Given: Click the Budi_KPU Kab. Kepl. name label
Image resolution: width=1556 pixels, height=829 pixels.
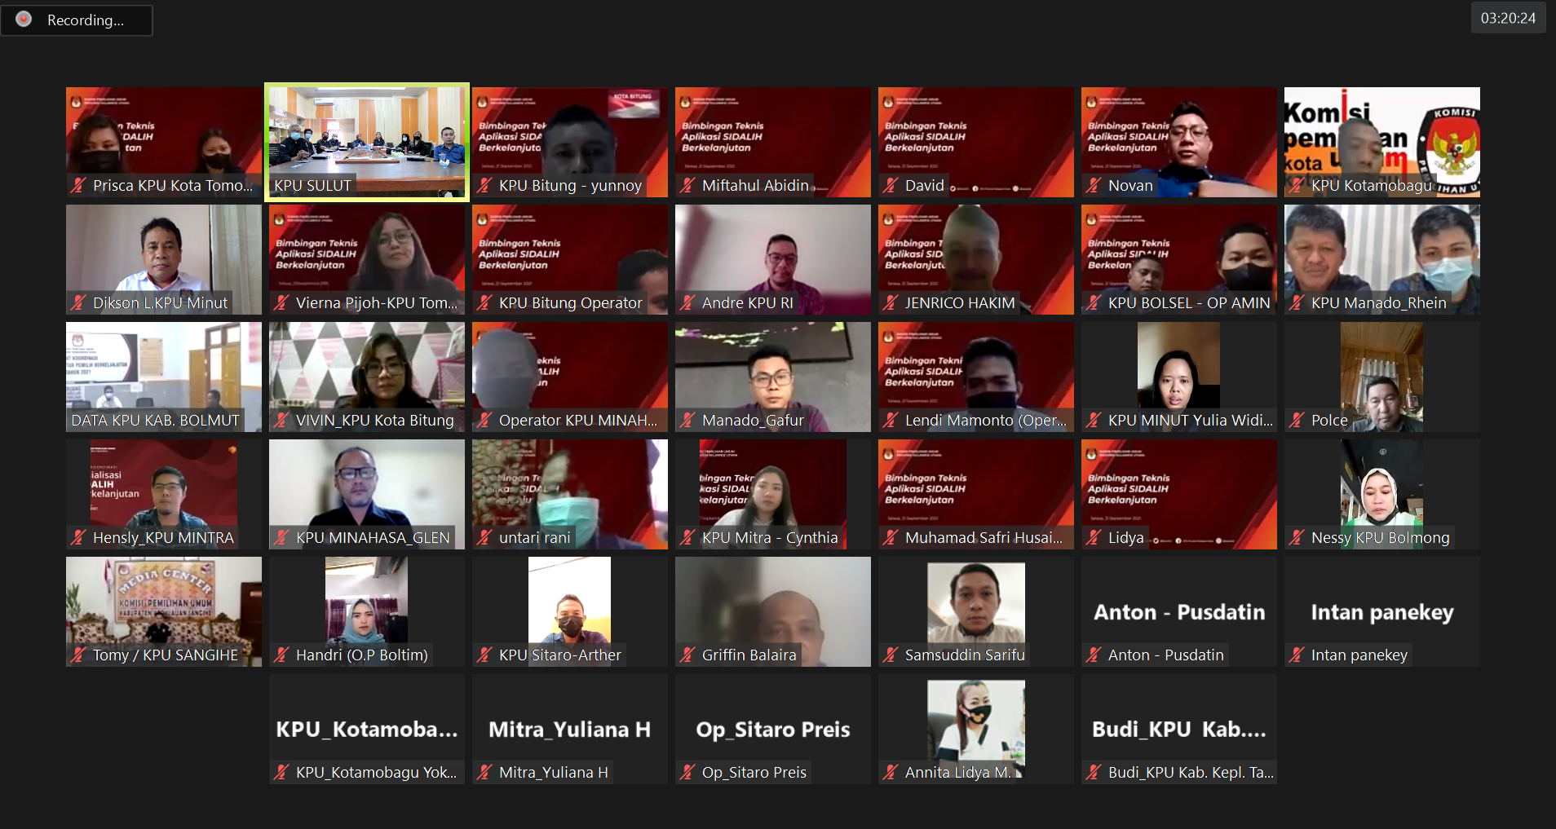Looking at the screenshot, I should point(1190,773).
